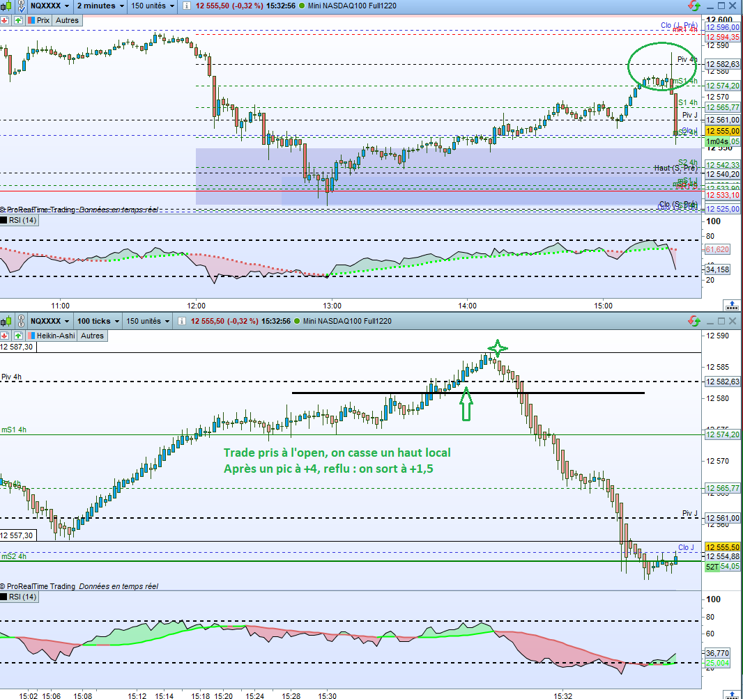Open '150 unités' dropdown in top chart

click(x=153, y=6)
